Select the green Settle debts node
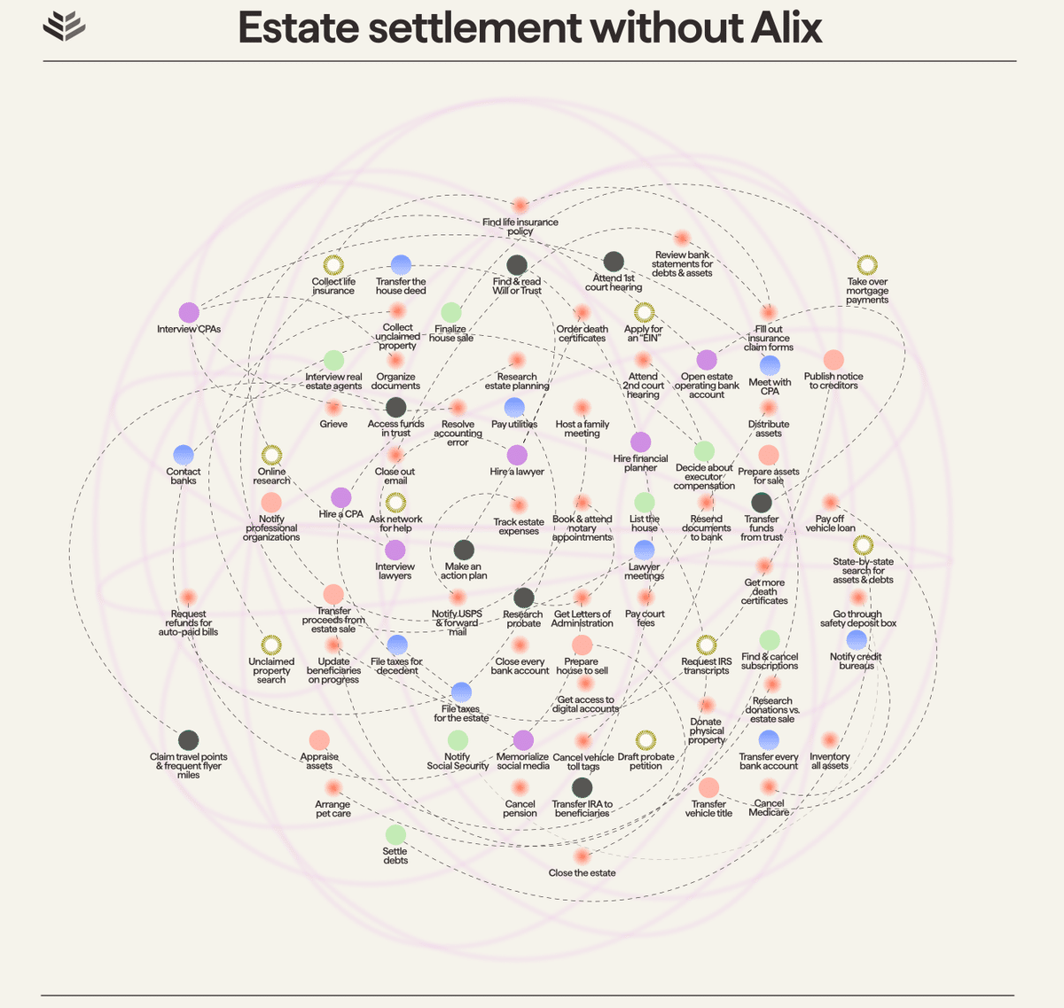Image resolution: width=1064 pixels, height=1008 pixels. point(395,834)
